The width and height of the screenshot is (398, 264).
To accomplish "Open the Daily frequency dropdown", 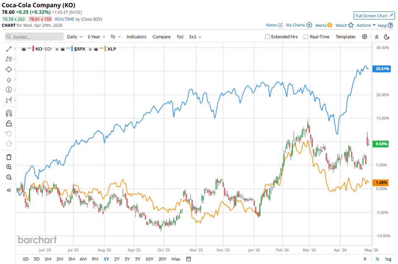I will (x=74, y=37).
